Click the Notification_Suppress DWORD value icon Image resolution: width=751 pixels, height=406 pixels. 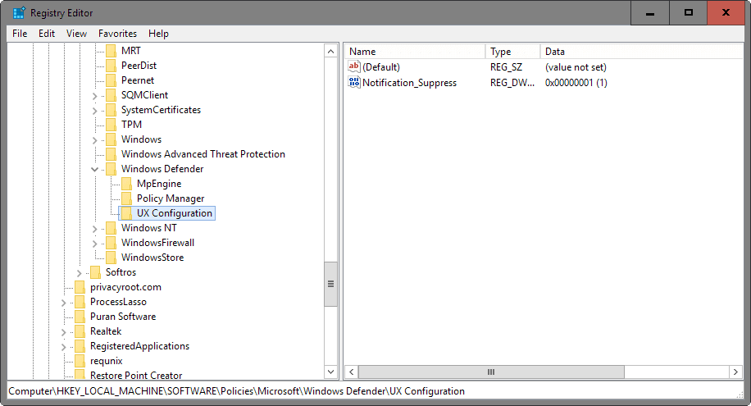coord(354,83)
